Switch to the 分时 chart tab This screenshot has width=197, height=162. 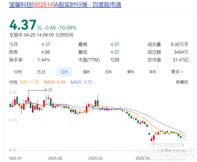[18, 72]
